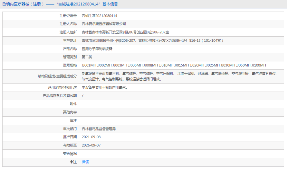Select the model list starting with JJ001MH
The image size is (287, 169).
[x=174, y=65]
